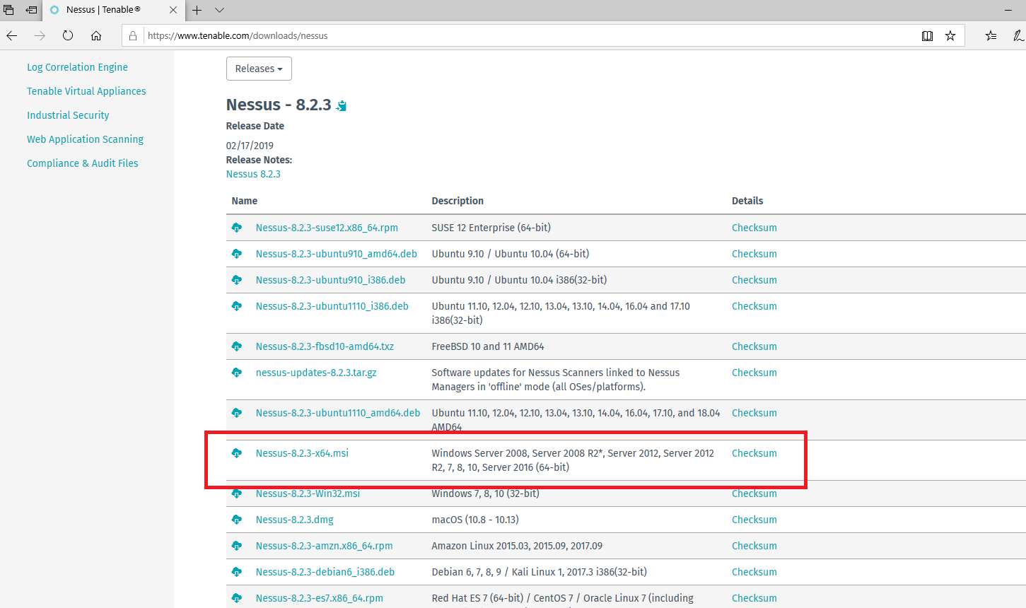Click the icon beside Nessus - 8.2.3 heading

pos(342,106)
